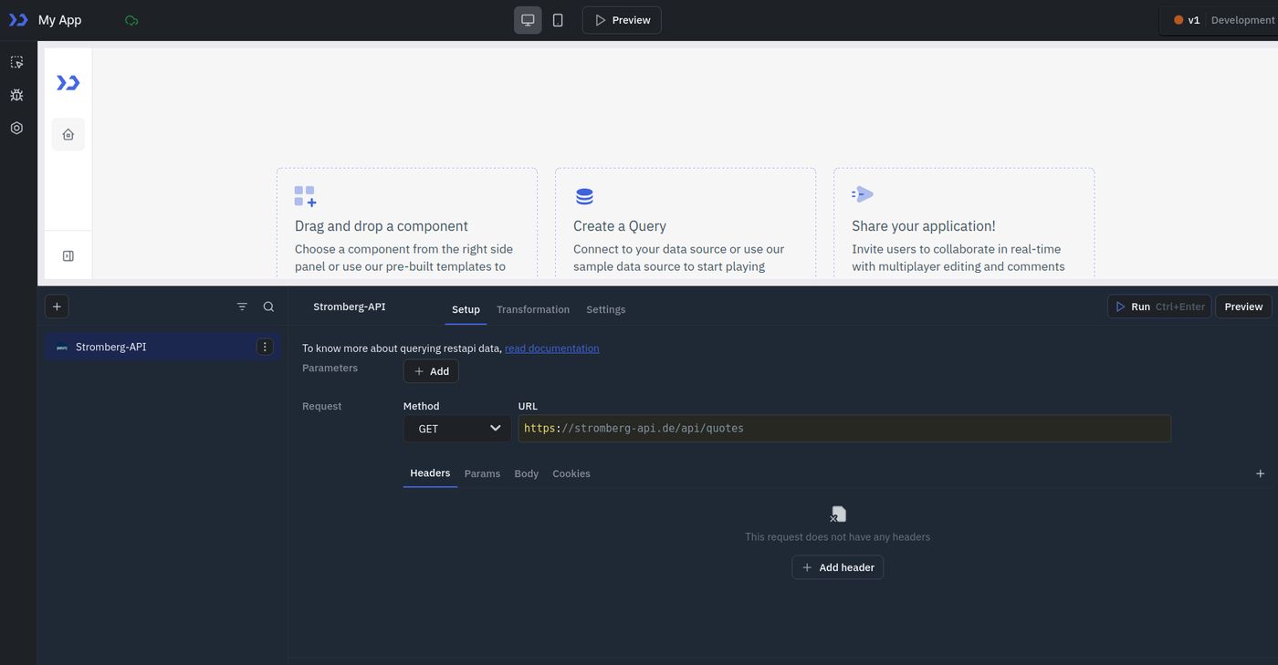Add a new query with plus icon
Image resolution: width=1278 pixels, height=665 pixels.
point(57,307)
